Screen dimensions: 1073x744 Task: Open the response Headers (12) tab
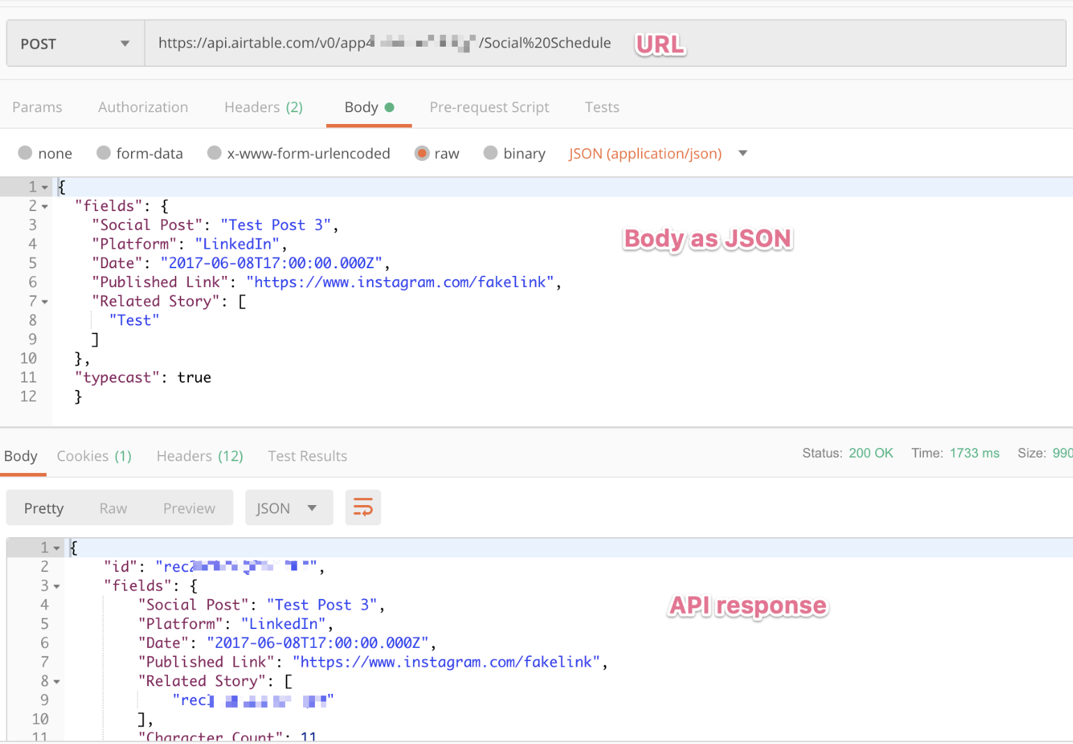pyautogui.click(x=200, y=456)
